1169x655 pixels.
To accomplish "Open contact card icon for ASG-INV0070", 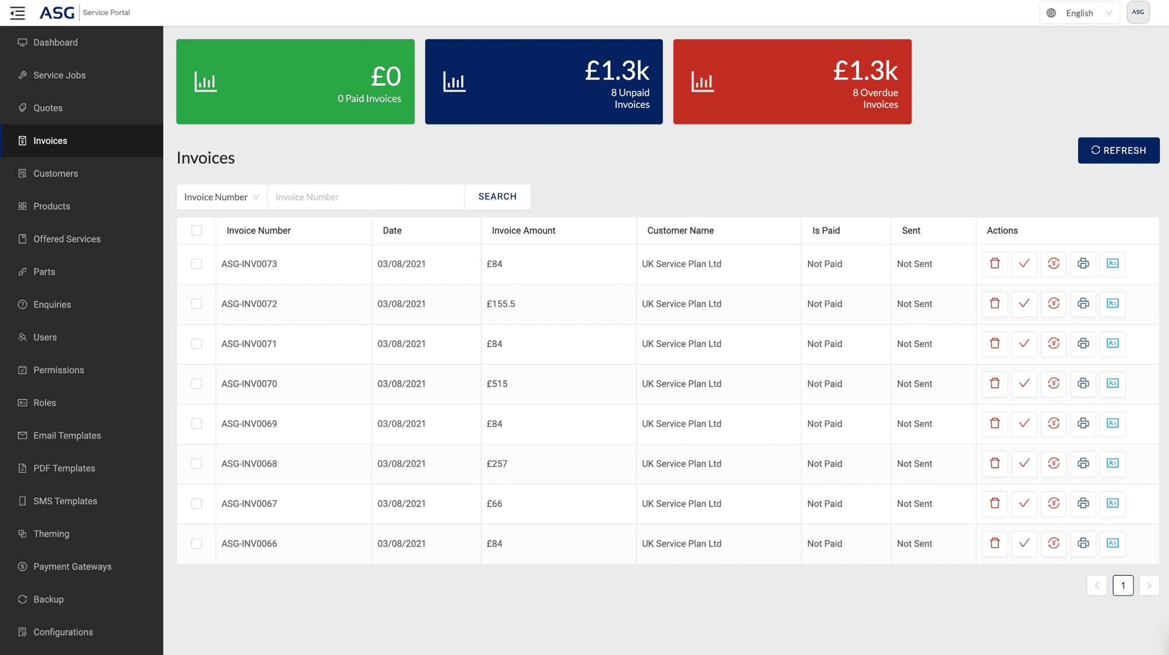I will 1112,384.
